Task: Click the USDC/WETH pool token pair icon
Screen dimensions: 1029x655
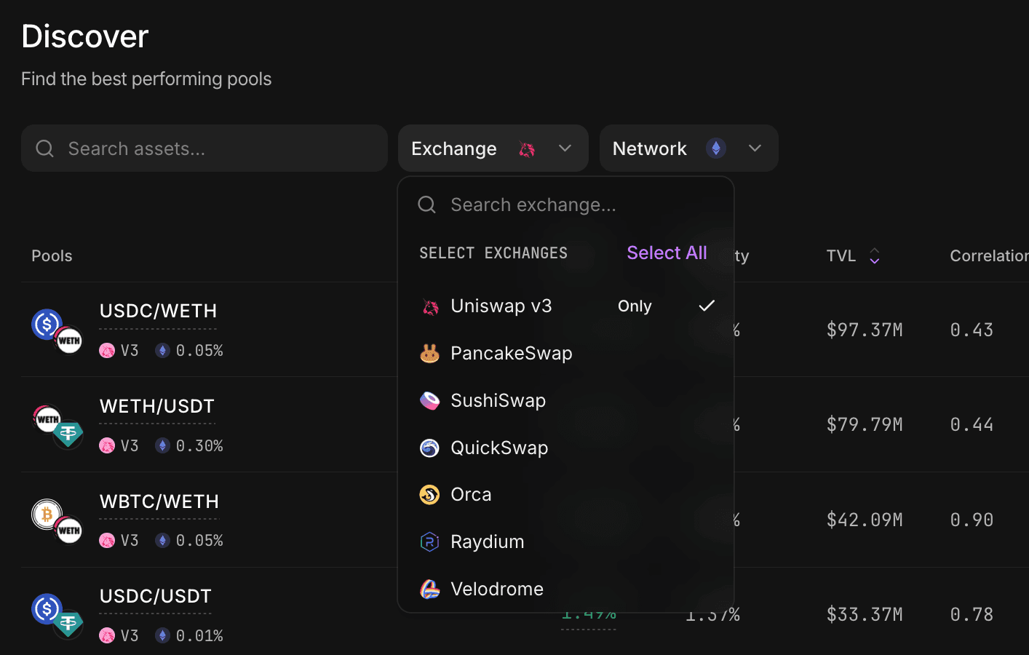Action: [57, 330]
